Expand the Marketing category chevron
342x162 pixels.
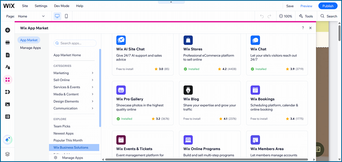[92, 73]
